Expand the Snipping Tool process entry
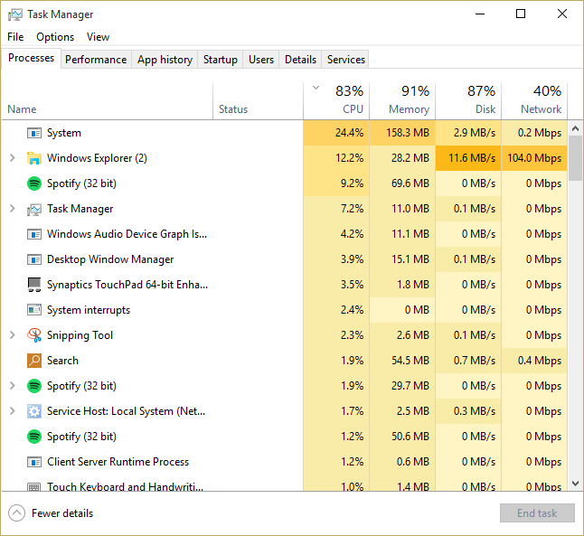This screenshot has width=584, height=536. click(x=13, y=335)
